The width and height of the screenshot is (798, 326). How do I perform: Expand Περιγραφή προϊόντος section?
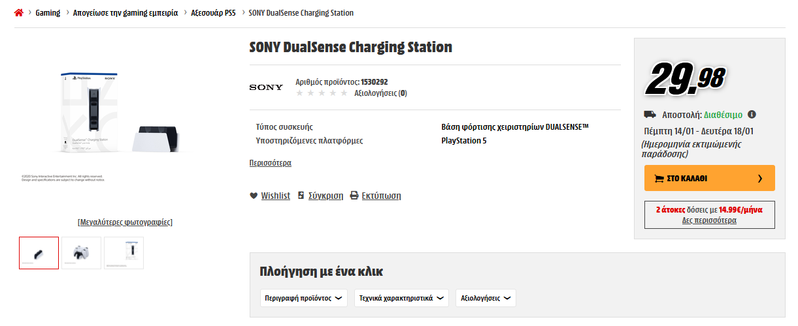[x=304, y=298]
